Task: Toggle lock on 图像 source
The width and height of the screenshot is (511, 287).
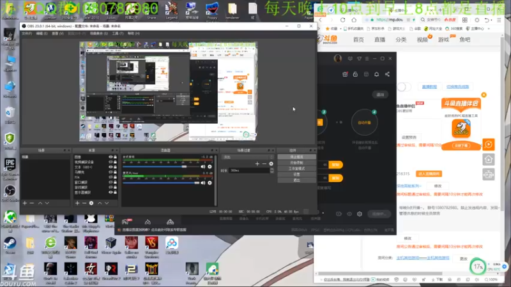Action: (x=115, y=157)
